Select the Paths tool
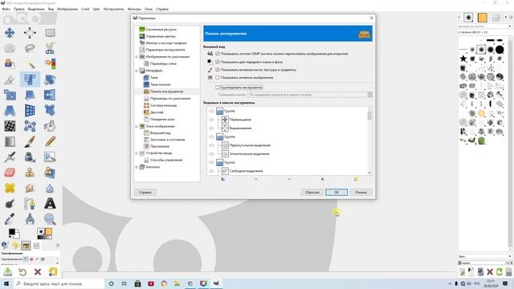The height and width of the screenshot is (289, 514). 30,203
